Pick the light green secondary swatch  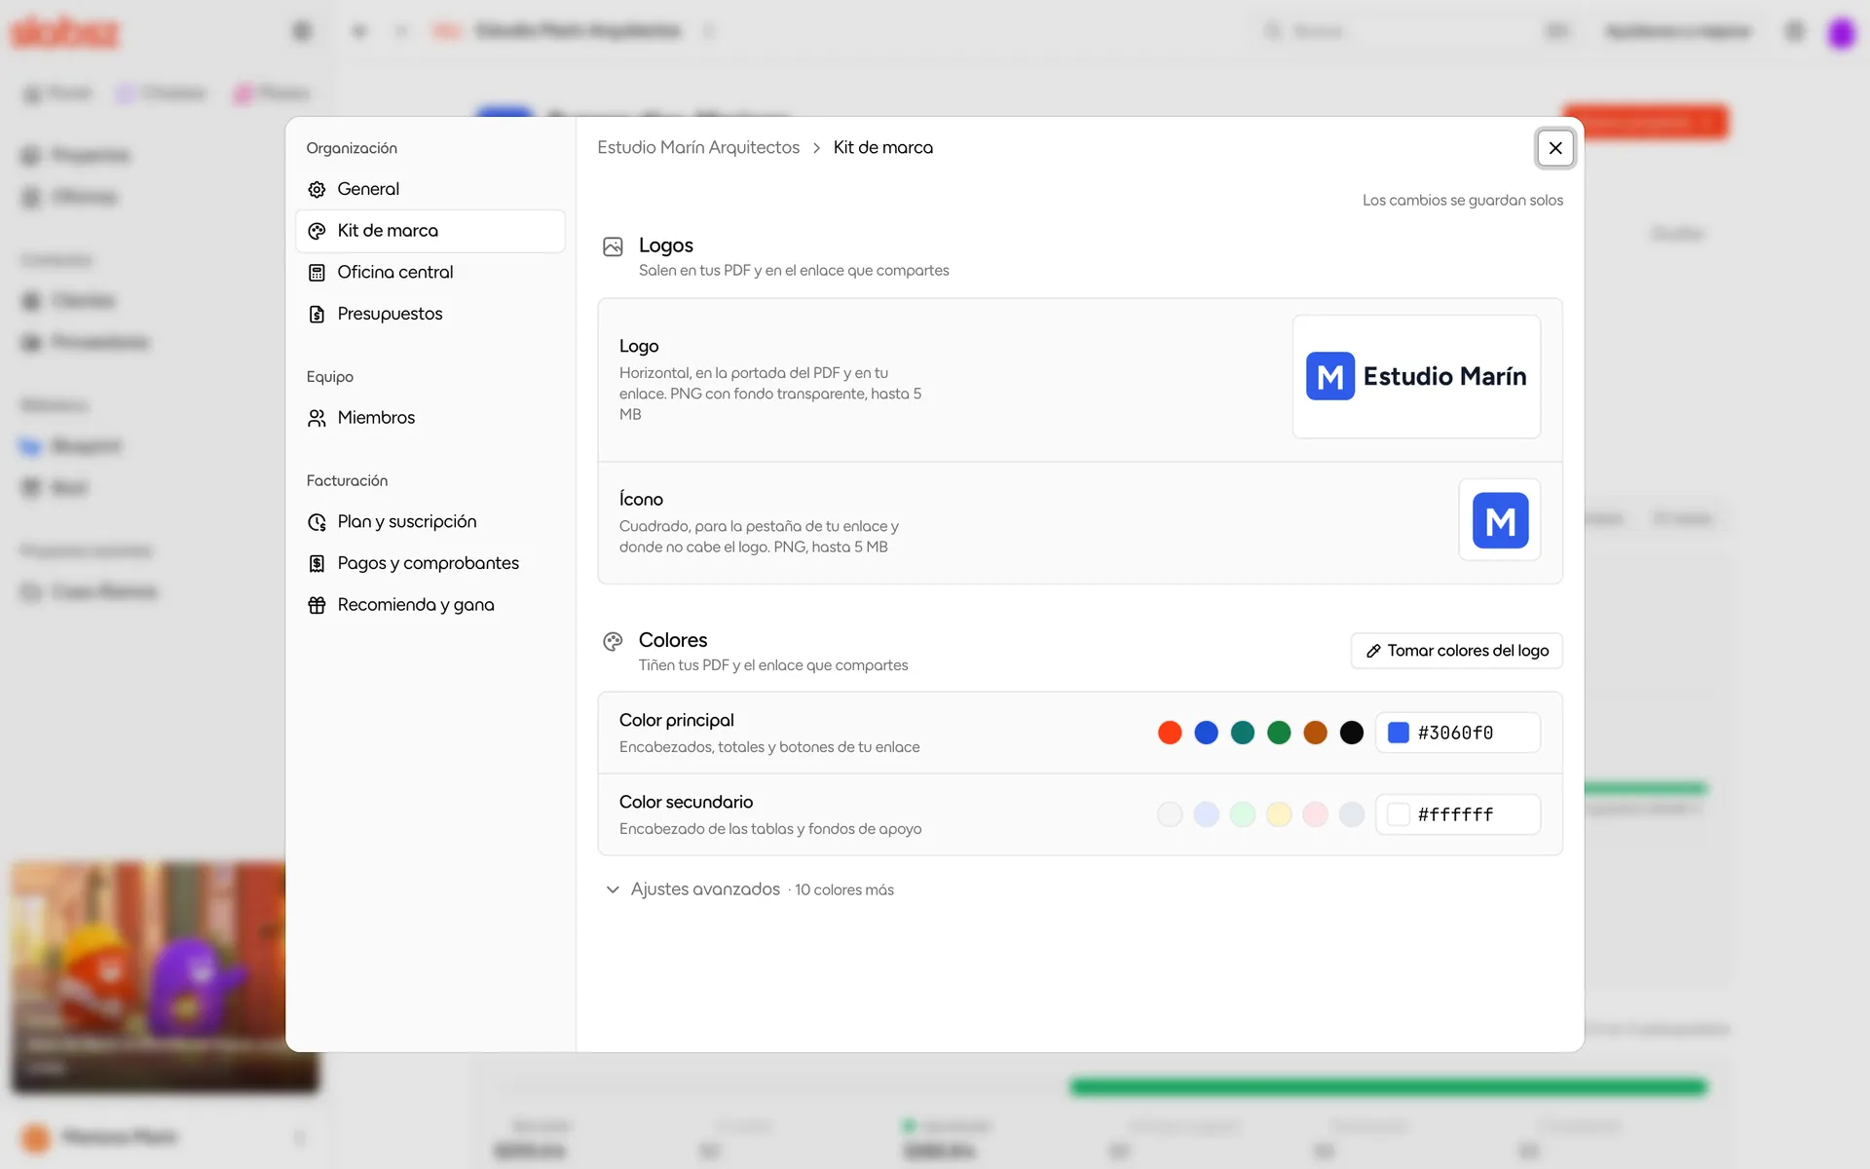click(x=1243, y=814)
